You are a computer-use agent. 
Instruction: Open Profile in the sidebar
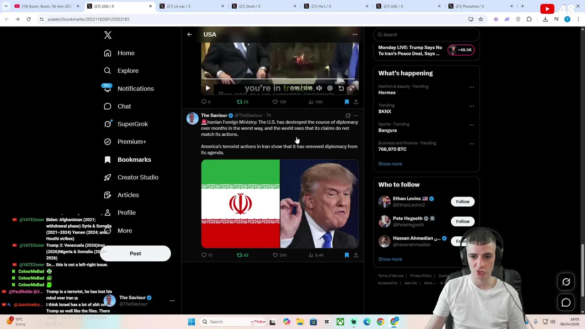120,212
